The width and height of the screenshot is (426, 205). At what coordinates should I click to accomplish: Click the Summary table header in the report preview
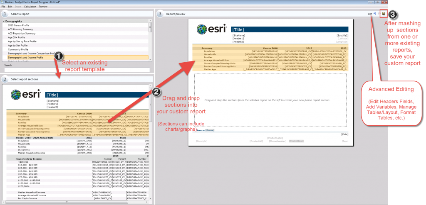270,48
